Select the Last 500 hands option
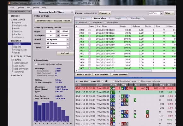 coord(89,81)
